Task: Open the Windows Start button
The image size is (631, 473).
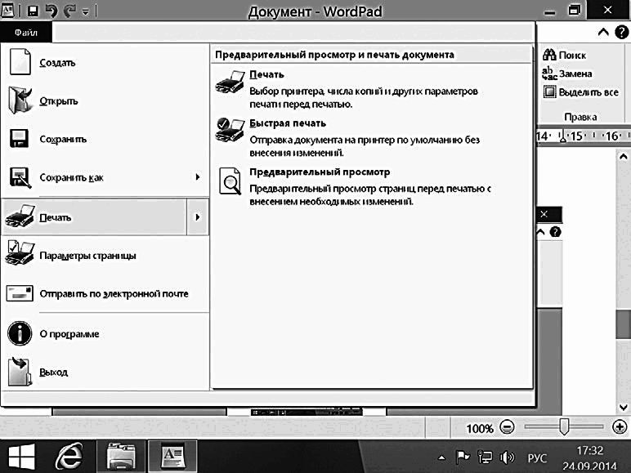Action: pyautogui.click(x=22, y=457)
